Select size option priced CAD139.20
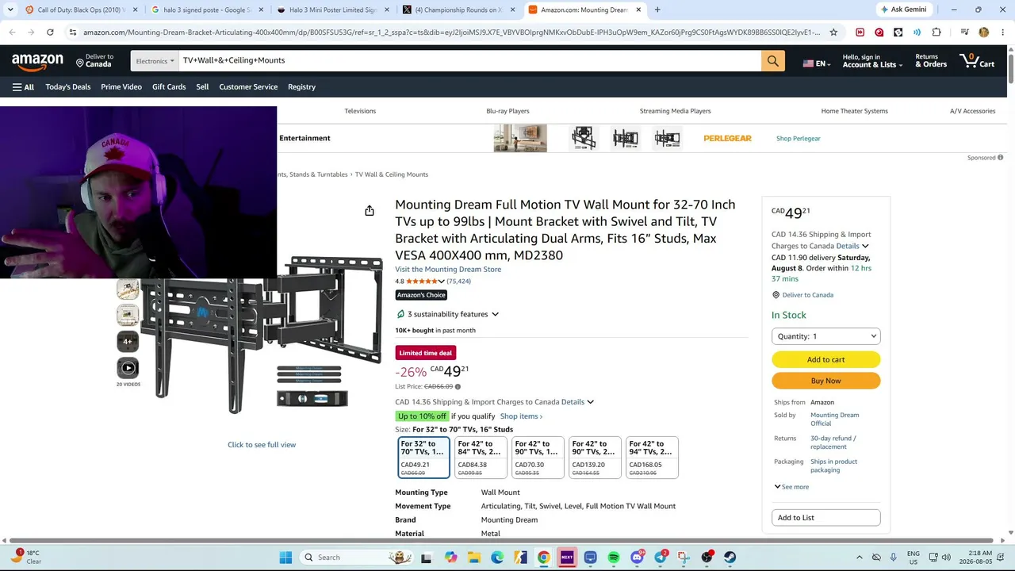 point(595,458)
